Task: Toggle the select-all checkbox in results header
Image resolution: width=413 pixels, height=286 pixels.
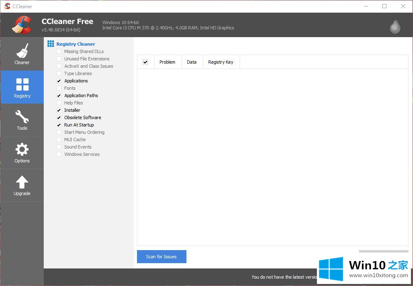Action: point(146,62)
